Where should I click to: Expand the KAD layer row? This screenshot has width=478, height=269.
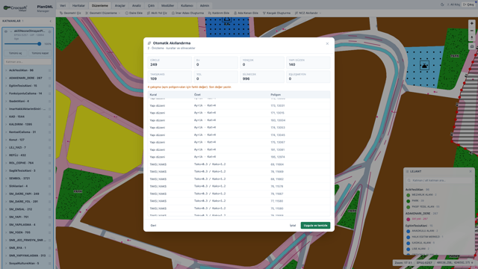point(6,117)
